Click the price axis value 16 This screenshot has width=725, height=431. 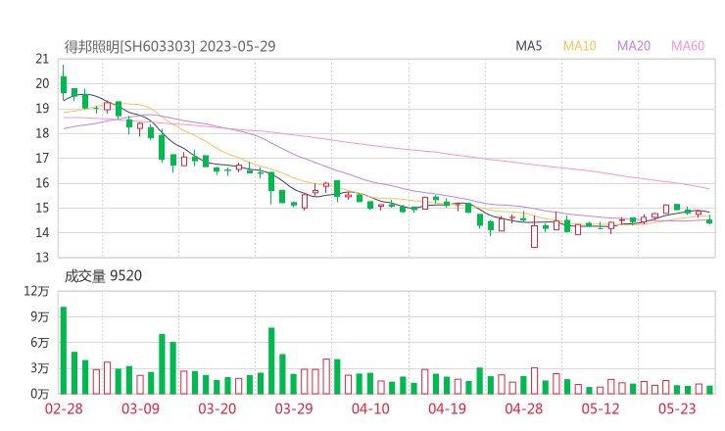pos(42,183)
